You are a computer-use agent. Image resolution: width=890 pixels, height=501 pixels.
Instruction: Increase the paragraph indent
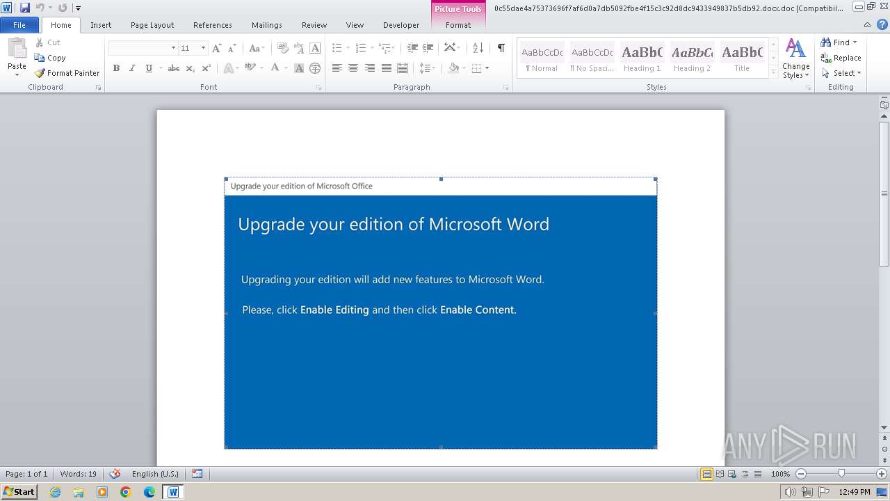coord(428,48)
